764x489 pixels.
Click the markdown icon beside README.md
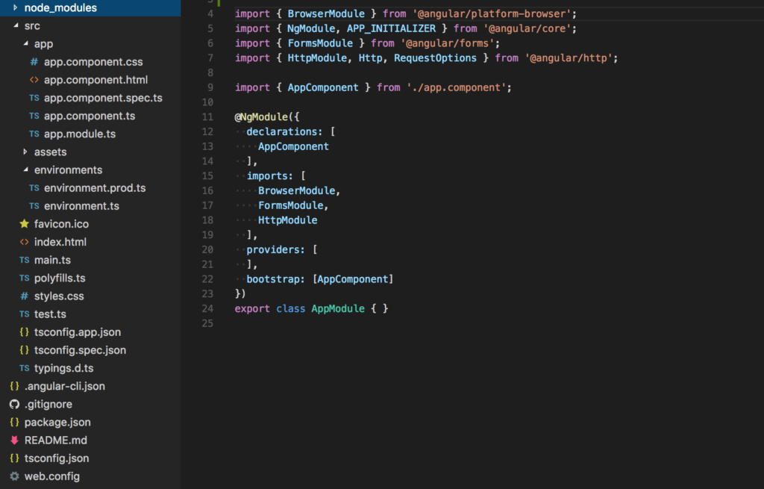[x=14, y=440]
